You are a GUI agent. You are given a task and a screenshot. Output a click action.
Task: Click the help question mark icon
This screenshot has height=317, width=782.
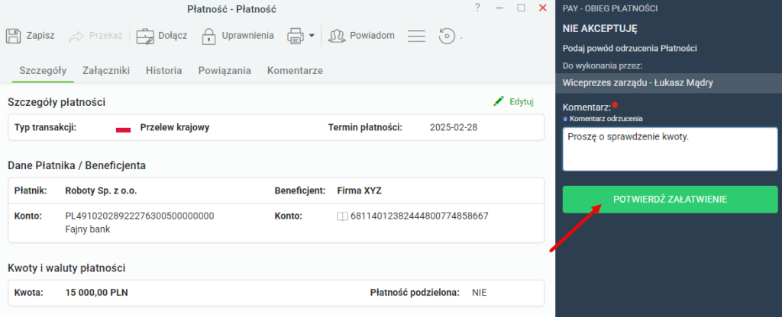pos(477,8)
